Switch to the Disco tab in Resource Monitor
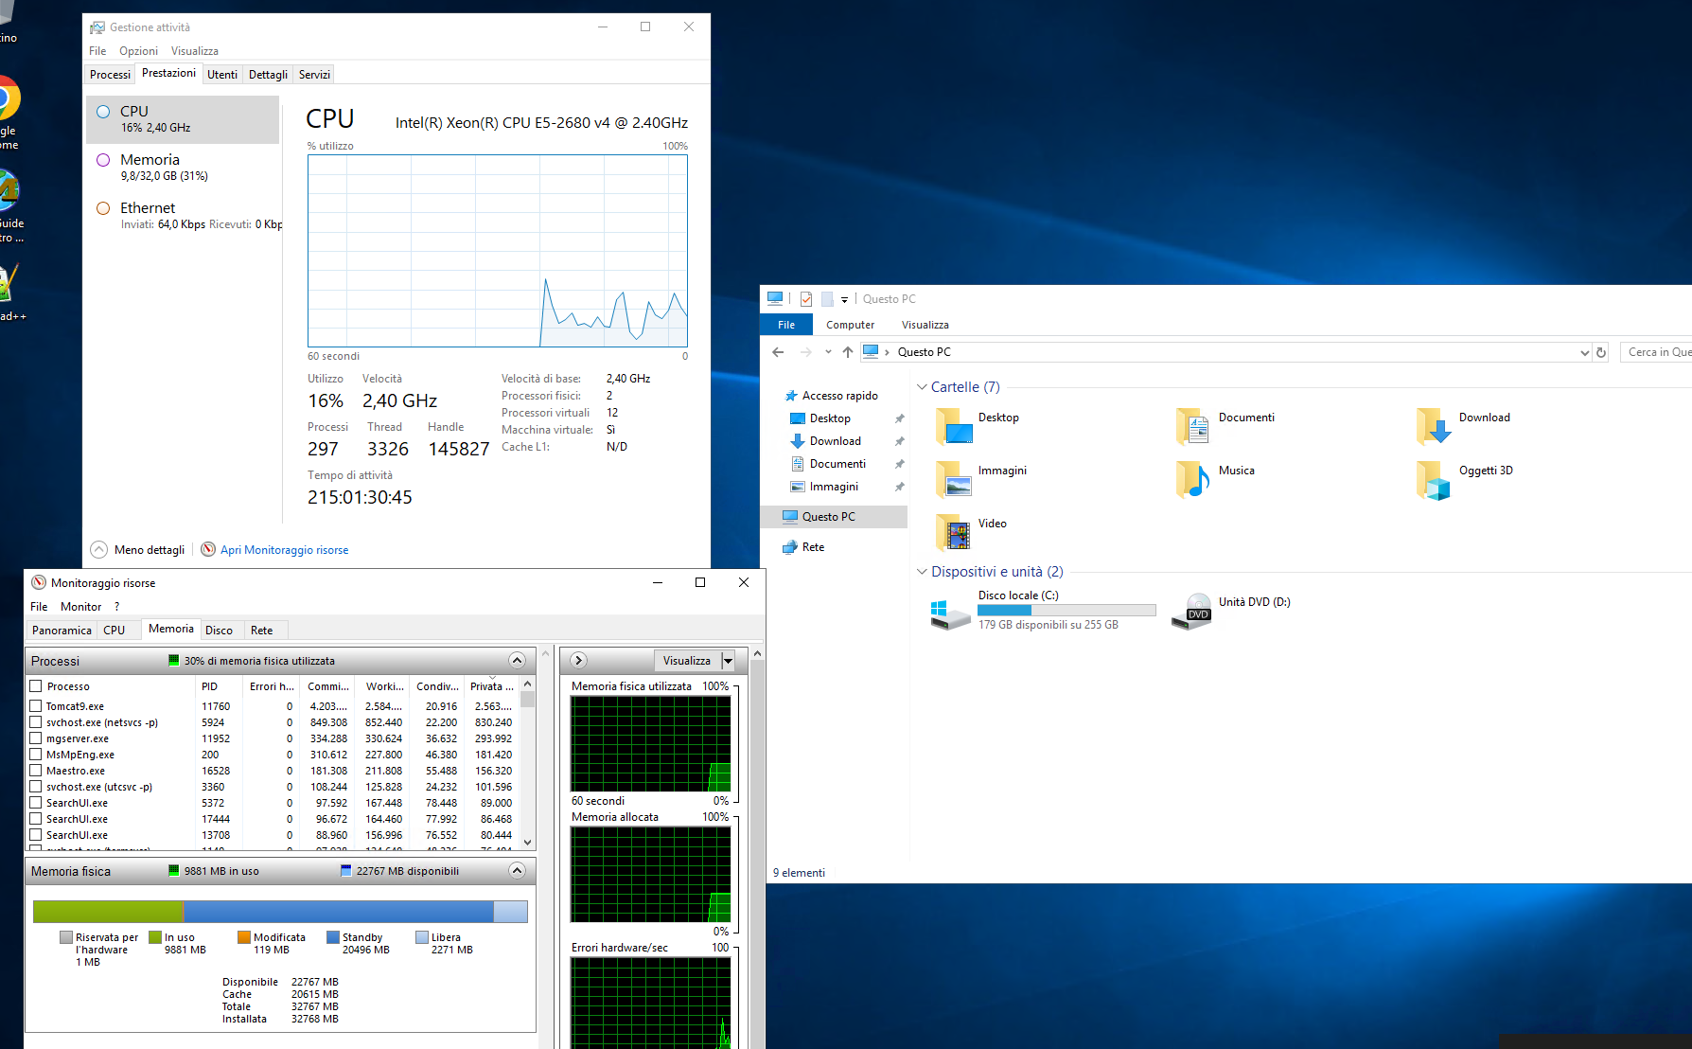Viewport: 1692px width, 1049px height. pos(219,631)
